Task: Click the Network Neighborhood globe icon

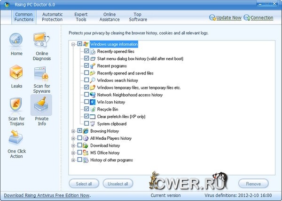Action: click(93, 95)
